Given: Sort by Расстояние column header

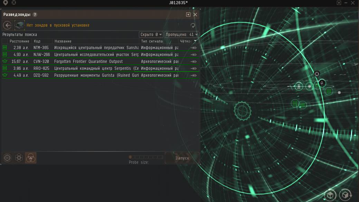Looking at the screenshot, I should 19,41.
